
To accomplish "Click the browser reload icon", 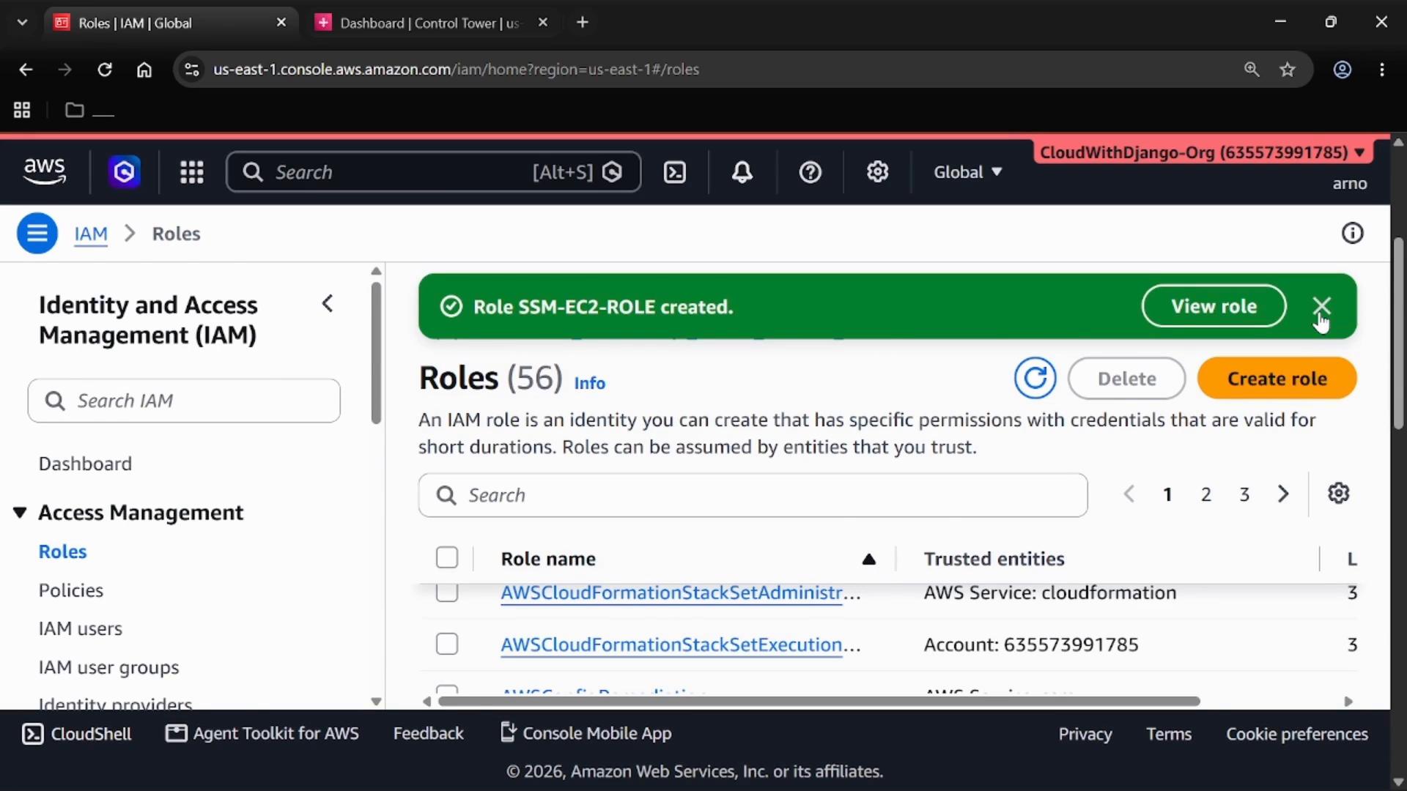I will [x=105, y=70].
